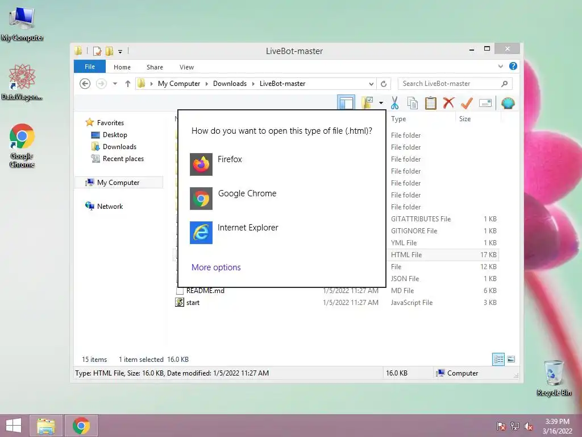Screen dimensions: 582x437
Task: Open File Explorer from the taskbar
Action: (x=46, y=426)
